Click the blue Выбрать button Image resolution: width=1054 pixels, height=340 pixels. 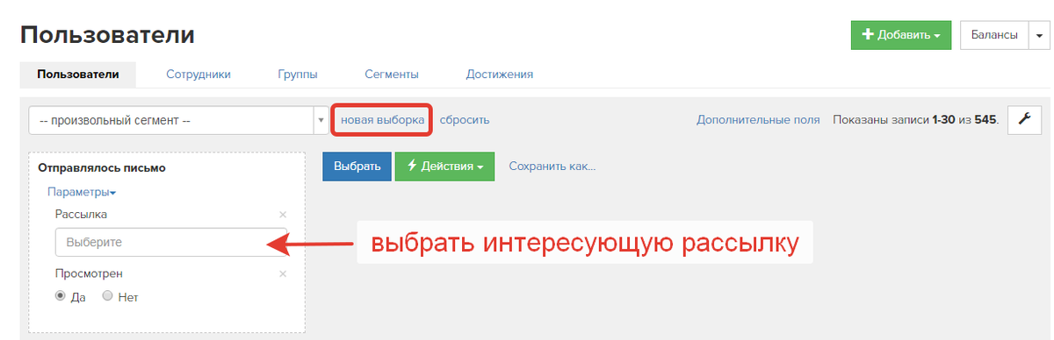click(x=357, y=166)
